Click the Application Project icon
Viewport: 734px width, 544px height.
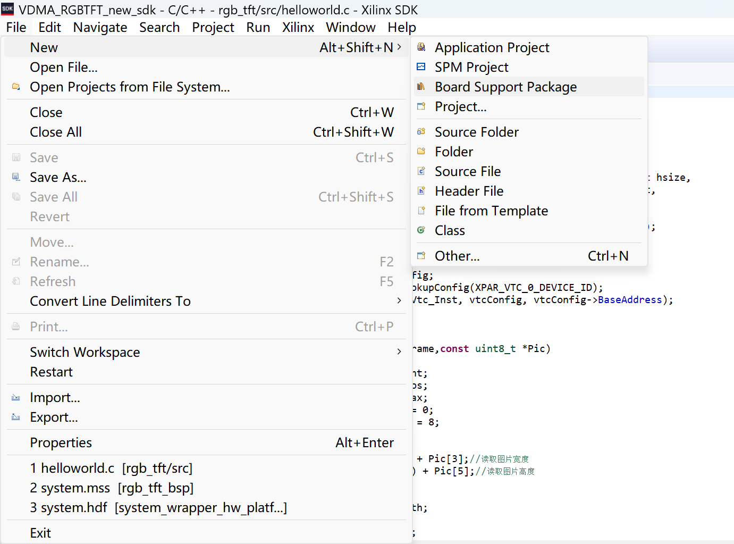[x=421, y=47]
